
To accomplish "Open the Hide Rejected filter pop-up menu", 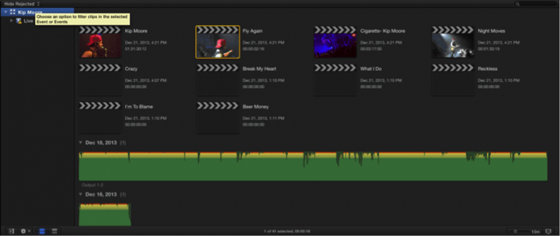I will click(x=22, y=4).
